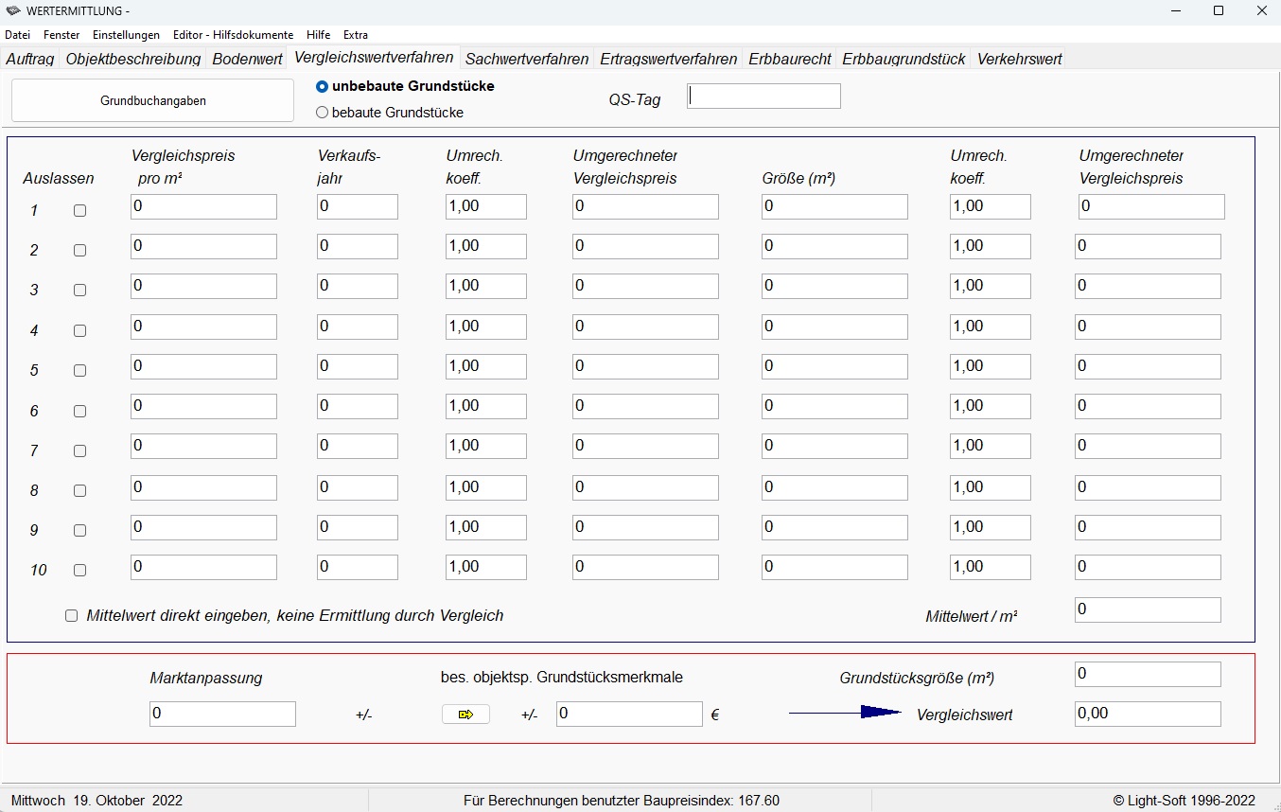Switch to the Bodenwert tab
Image resolution: width=1281 pixels, height=812 pixels.
pos(248,59)
